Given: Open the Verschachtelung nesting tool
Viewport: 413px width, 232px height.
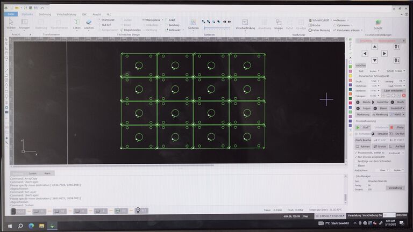Looking at the screenshot, I should point(245,23).
